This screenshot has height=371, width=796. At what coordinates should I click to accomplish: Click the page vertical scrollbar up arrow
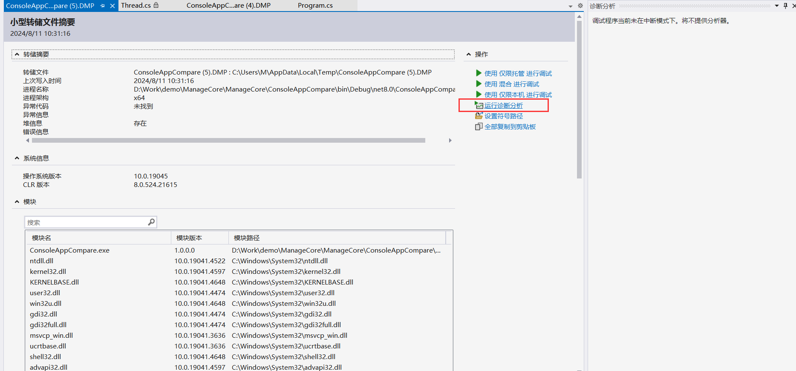pyautogui.click(x=579, y=17)
